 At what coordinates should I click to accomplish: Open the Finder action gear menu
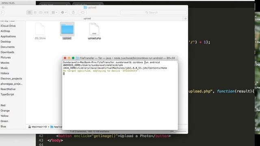pyautogui.click(x=64, y=13)
